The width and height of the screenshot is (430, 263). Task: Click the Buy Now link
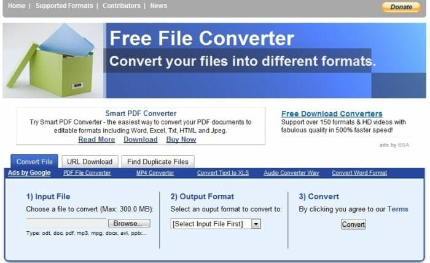[181, 140]
